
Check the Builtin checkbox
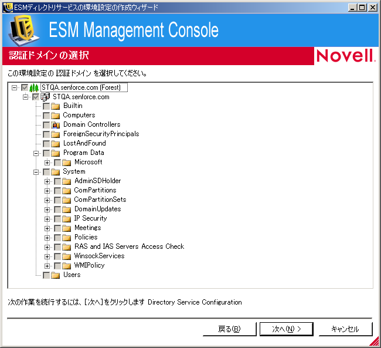(46, 106)
